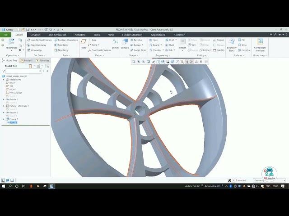
Task: Click the Coordinate System tool
Action: pyautogui.click(x=99, y=50)
